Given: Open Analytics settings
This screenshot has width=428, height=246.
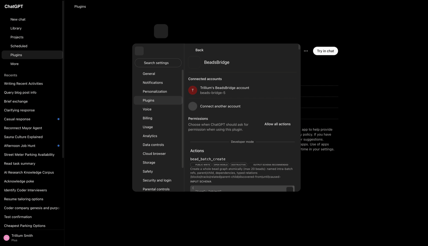Looking at the screenshot, I should pos(158,136).
